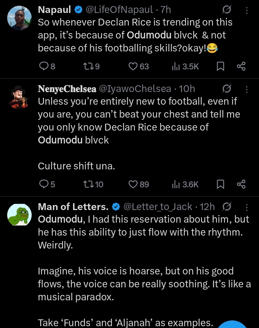Reply to Napaul's Declan Rice tweet
Image resolution: width=259 pixels, height=328 pixels.
[x=44, y=66]
